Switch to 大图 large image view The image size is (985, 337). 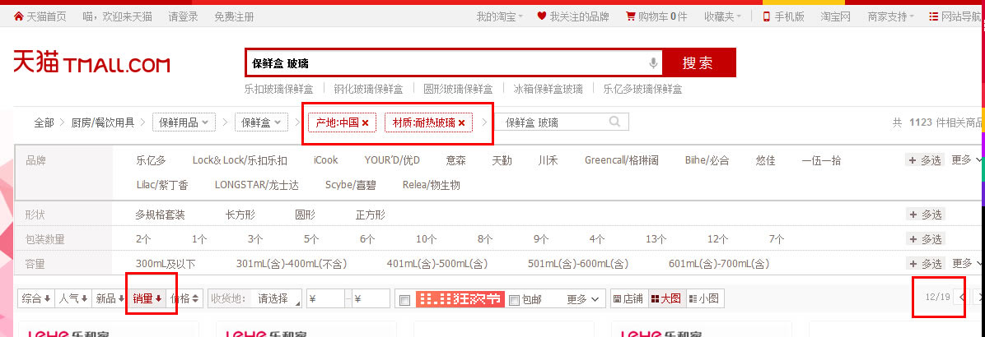[665, 299]
